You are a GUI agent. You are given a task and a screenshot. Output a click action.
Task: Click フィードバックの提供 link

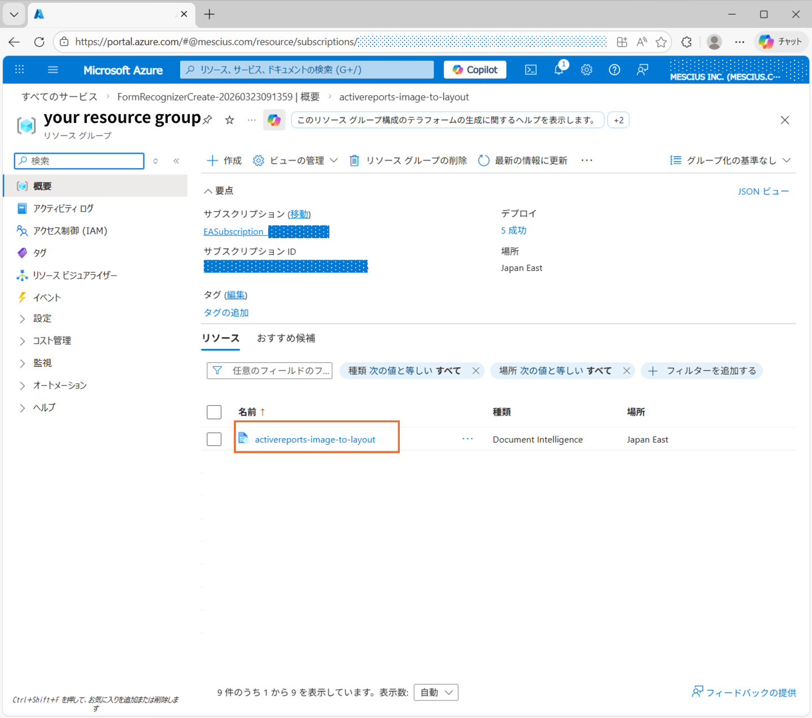(744, 693)
